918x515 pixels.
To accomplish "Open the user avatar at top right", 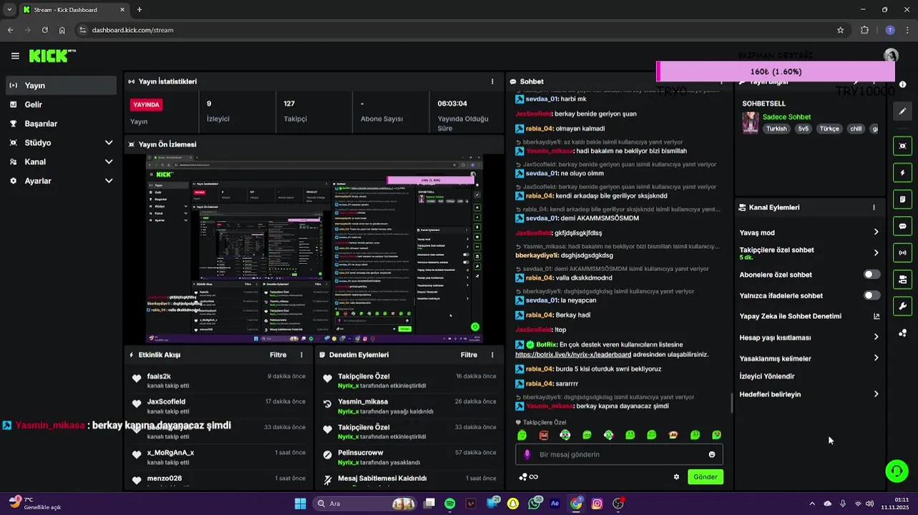I will [891, 56].
